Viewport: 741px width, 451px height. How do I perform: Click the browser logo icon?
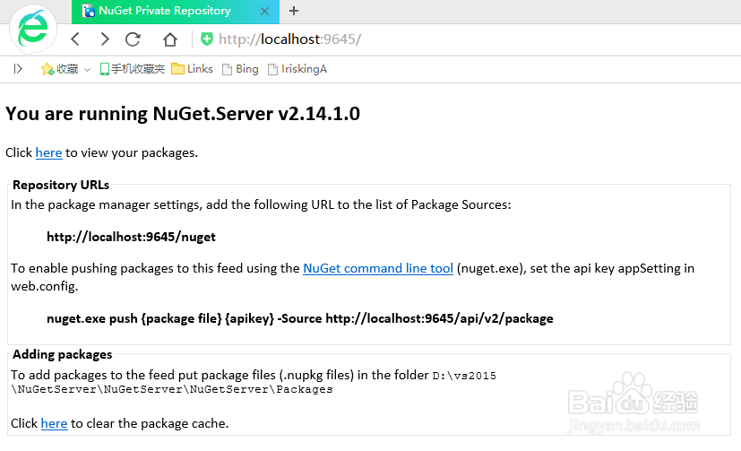click(32, 29)
